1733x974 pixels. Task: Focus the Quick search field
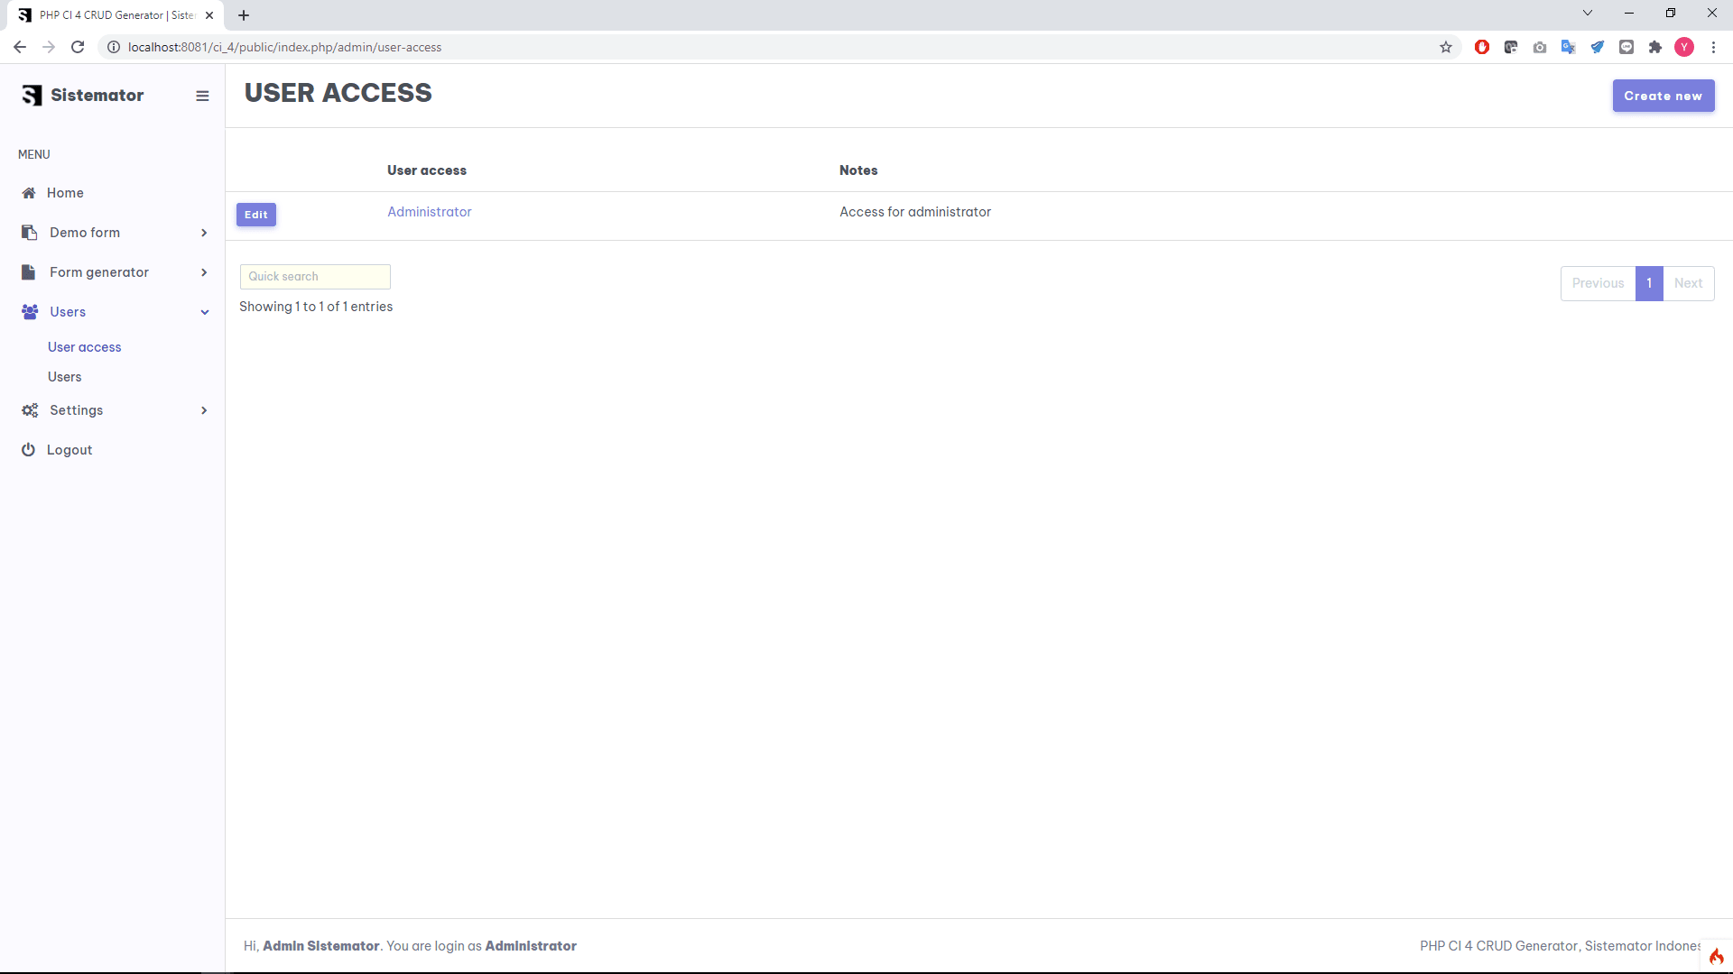pyautogui.click(x=315, y=277)
